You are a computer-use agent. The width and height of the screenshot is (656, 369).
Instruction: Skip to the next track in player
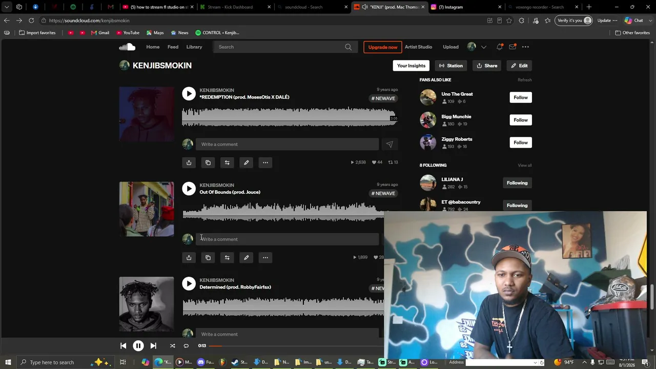[153, 346]
